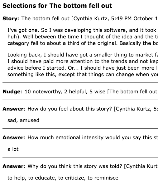The width and height of the screenshot is (158, 183).
Task: Click the author name 'Cynthia Kurtz' in the Story line
Action: [x=91, y=18]
